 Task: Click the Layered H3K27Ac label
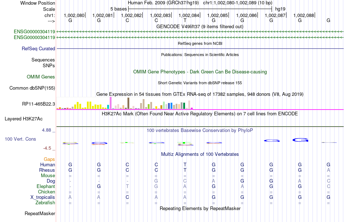click(24, 119)
